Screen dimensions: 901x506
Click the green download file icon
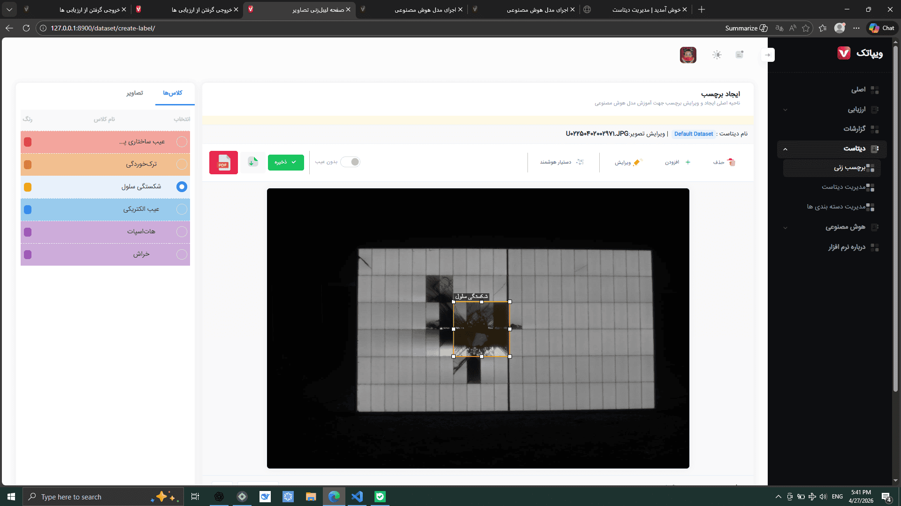click(253, 162)
